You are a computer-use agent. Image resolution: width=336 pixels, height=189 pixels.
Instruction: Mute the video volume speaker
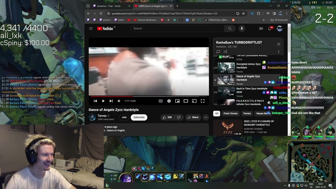pos(119,101)
